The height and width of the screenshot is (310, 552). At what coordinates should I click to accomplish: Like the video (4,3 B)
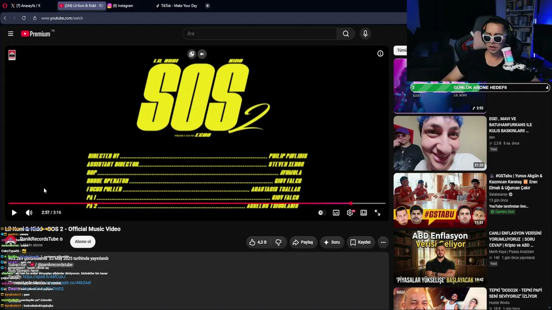(258, 242)
